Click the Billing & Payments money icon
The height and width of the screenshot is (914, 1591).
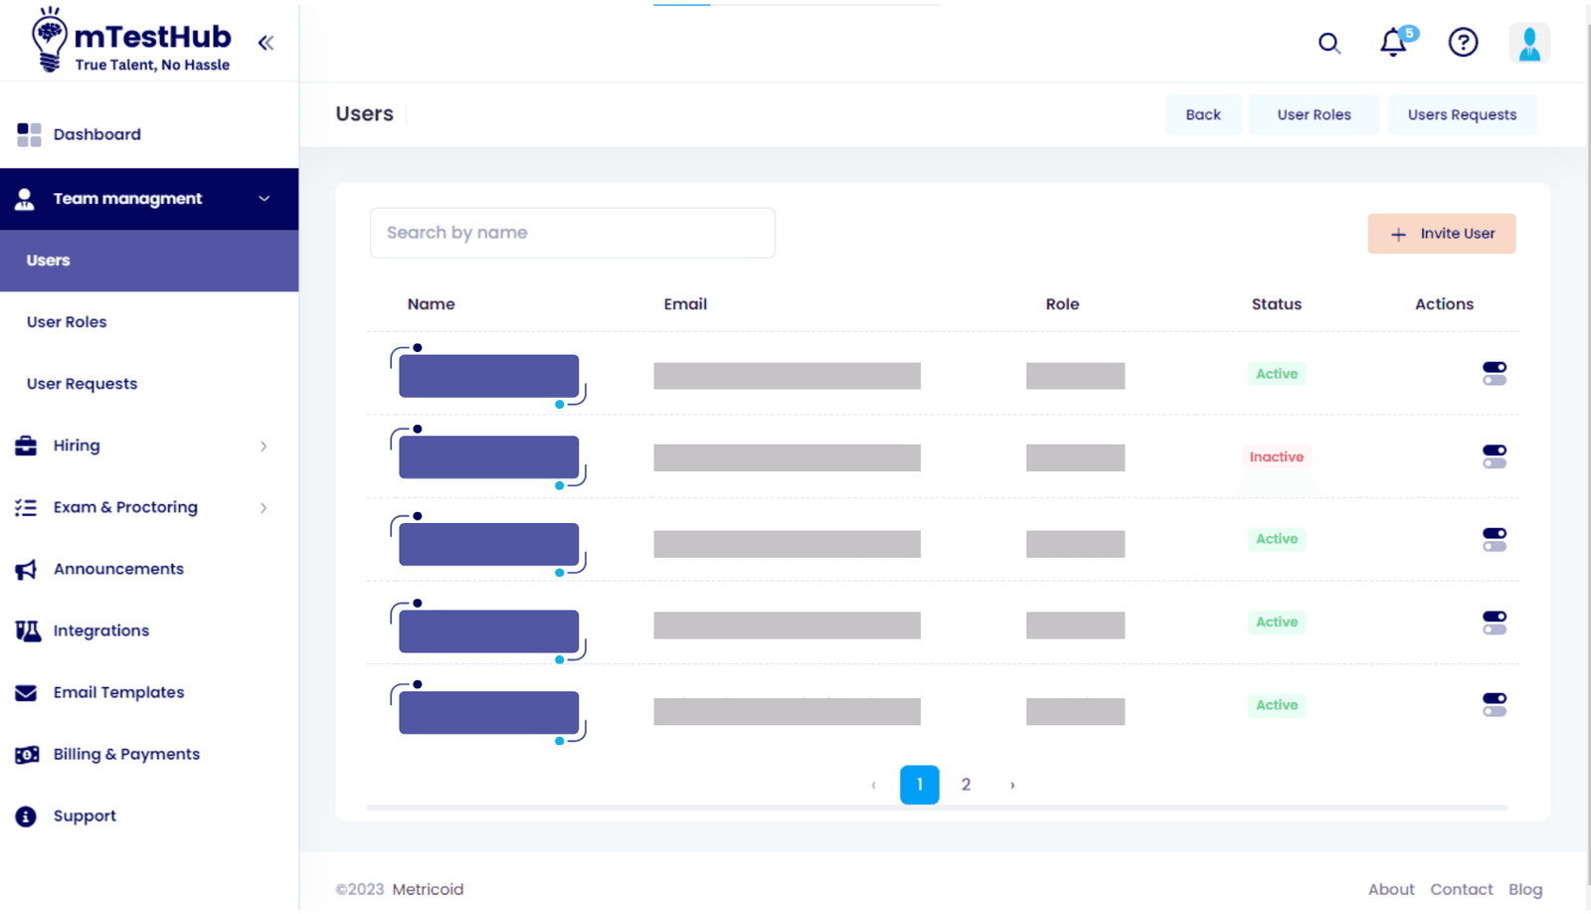coord(27,755)
